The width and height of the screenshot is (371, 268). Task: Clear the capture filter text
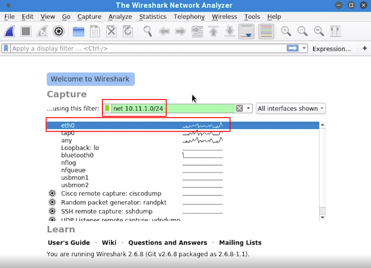239,109
